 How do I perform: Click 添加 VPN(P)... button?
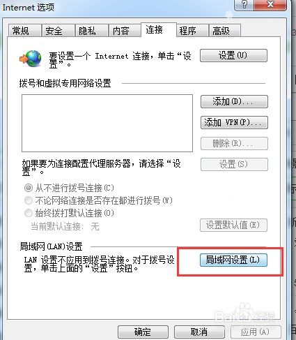point(234,122)
